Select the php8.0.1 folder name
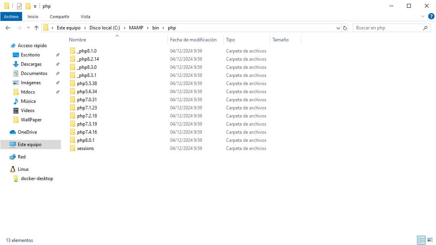This screenshot has height=245, width=436. point(86,140)
